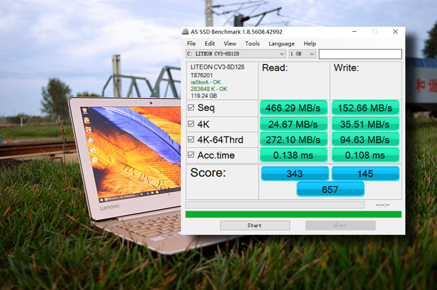Click the read access time 0.138 ms

[x=293, y=155]
